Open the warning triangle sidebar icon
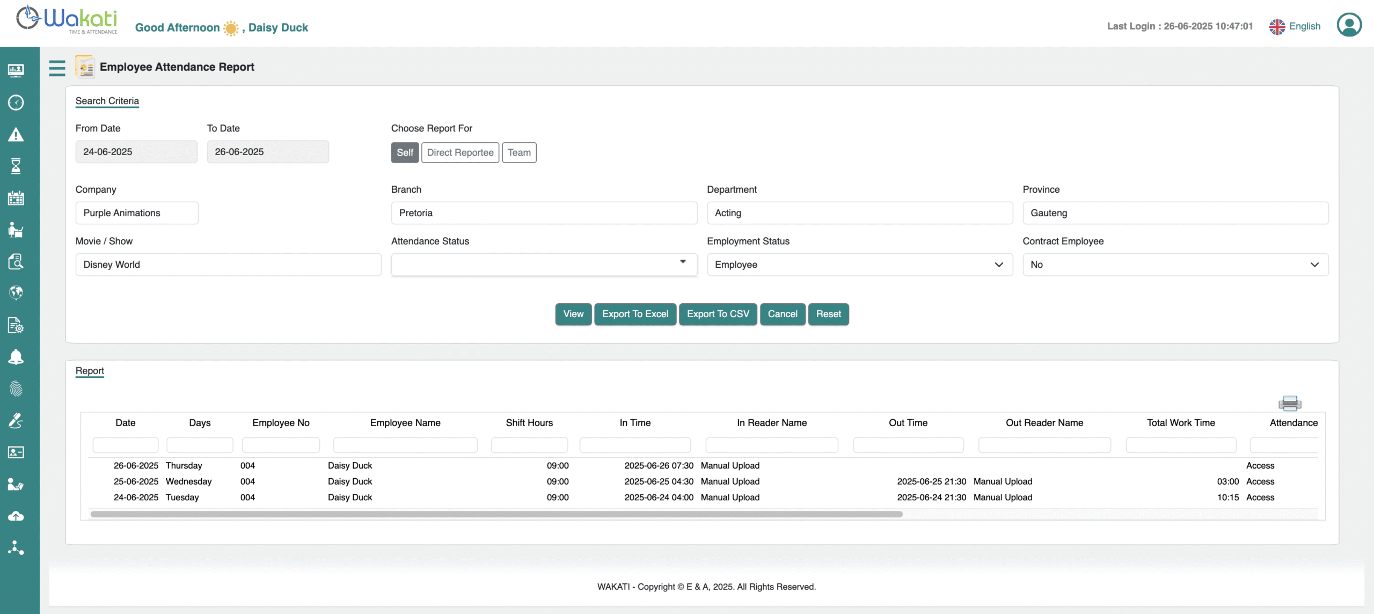Screen dimensions: 1374x614 click(x=16, y=135)
